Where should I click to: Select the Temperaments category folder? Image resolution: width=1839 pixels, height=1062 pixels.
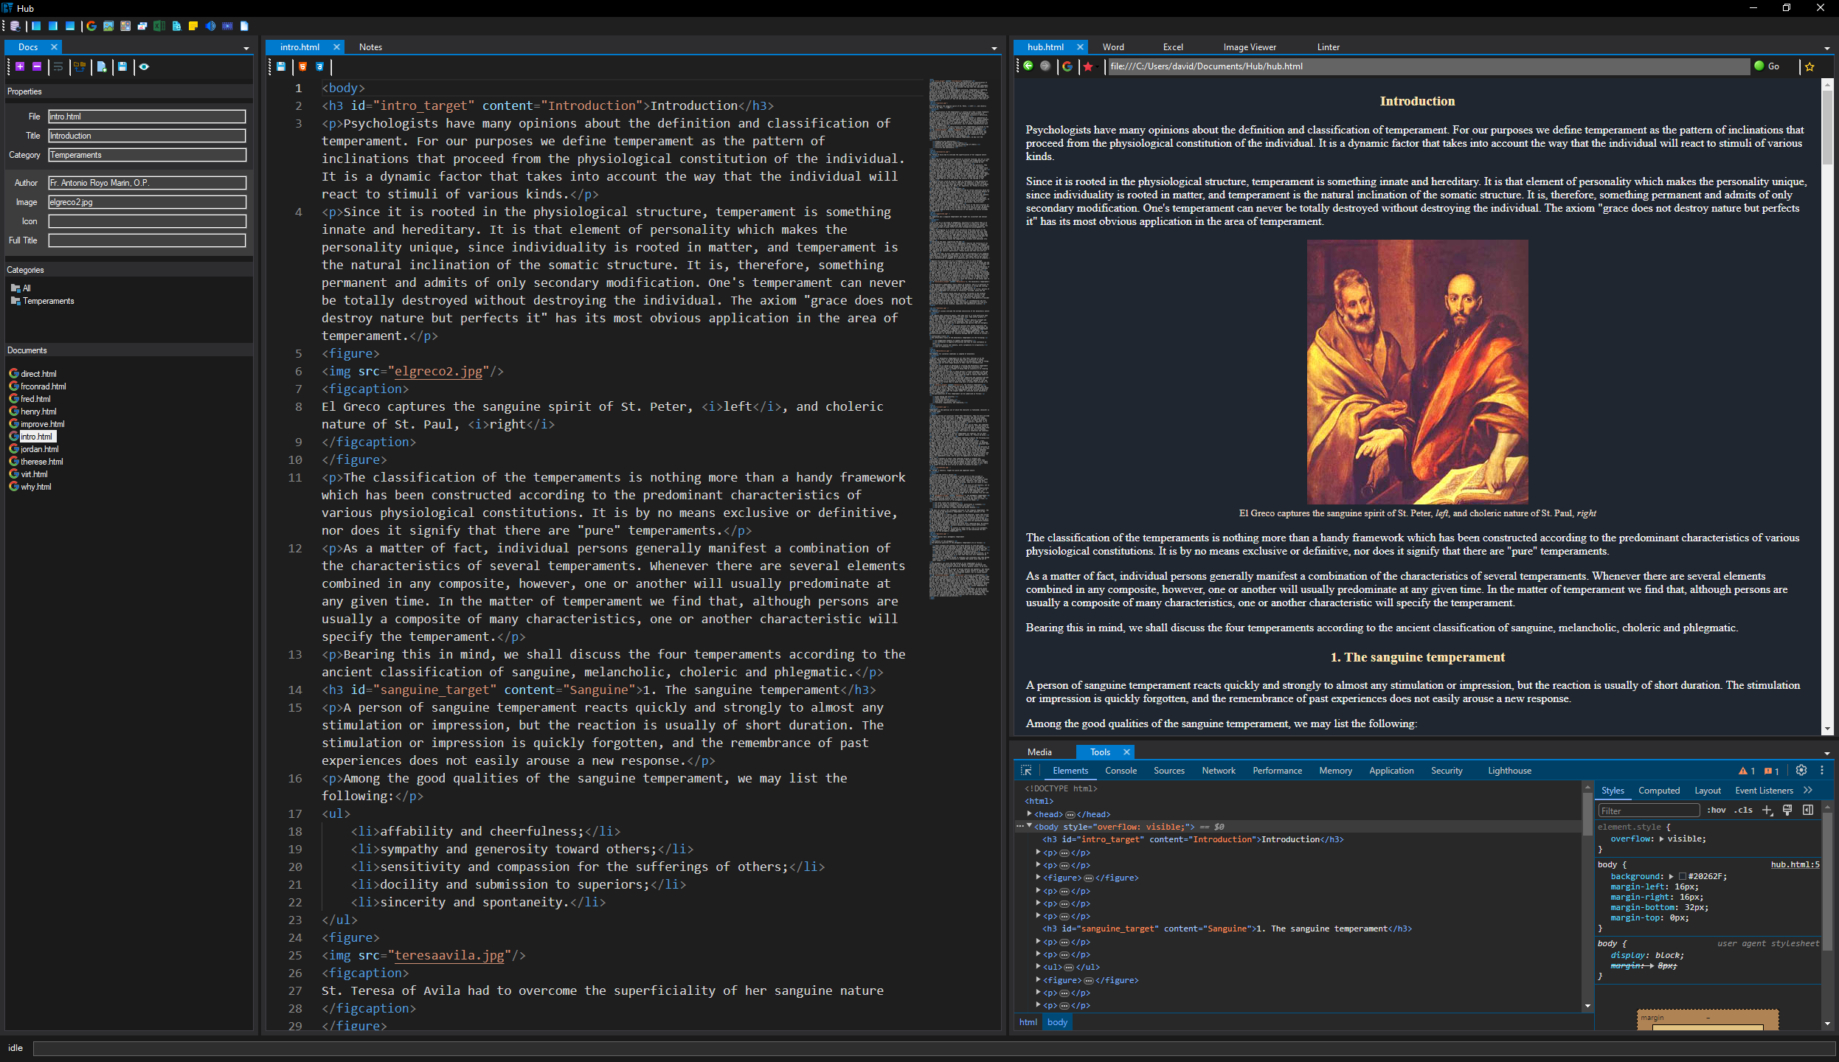click(x=47, y=301)
